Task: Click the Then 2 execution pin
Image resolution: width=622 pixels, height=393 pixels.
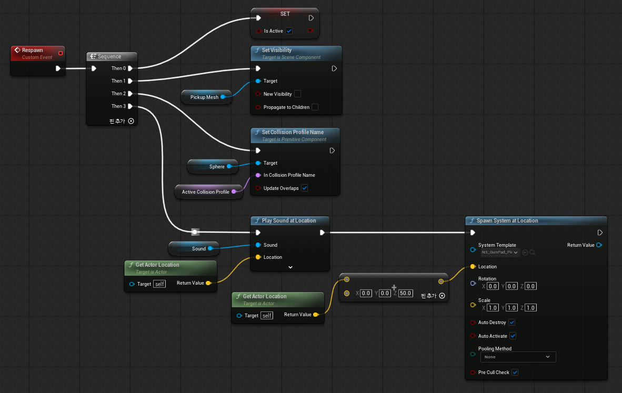Action: coord(130,94)
